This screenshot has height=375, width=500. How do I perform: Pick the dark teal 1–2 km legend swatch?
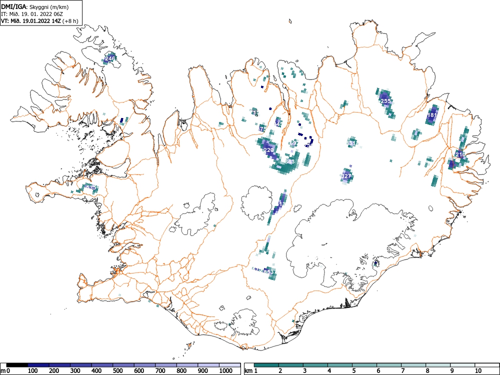coord(266,365)
